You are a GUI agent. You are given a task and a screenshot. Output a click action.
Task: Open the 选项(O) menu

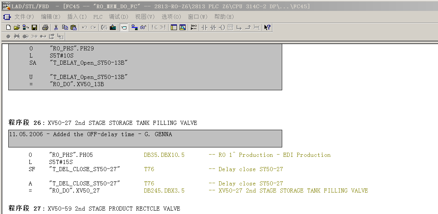[x=171, y=17]
